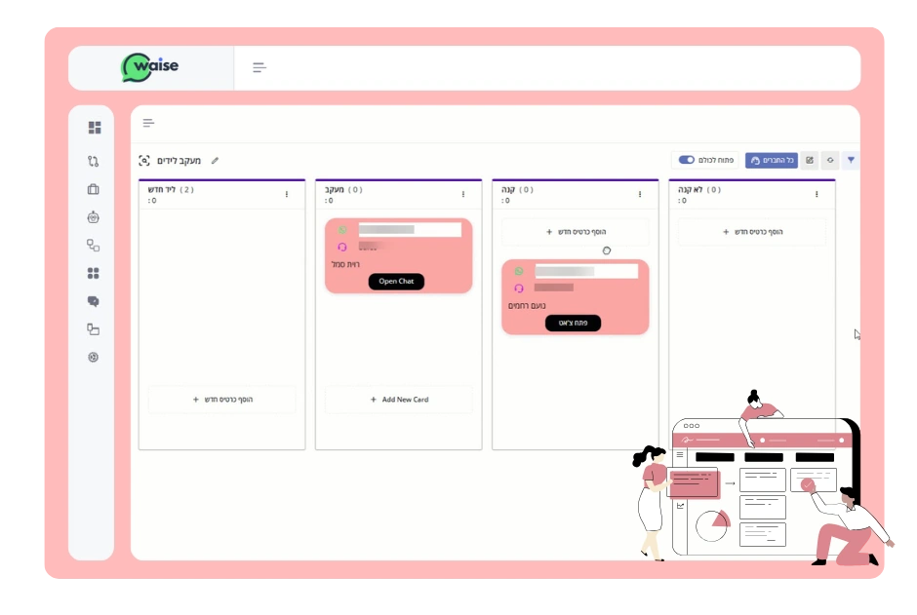Open three-dot menu of לא קנה column
The width and height of the screenshot is (917, 615).
point(817,194)
